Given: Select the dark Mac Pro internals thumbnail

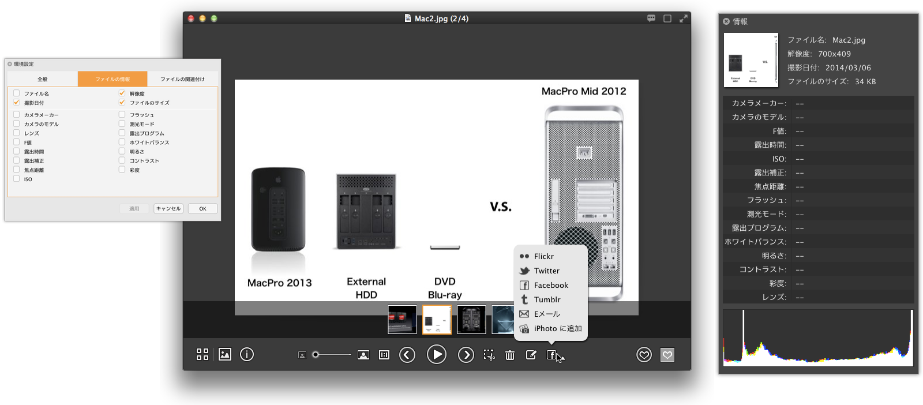Looking at the screenshot, I should click(x=471, y=320).
